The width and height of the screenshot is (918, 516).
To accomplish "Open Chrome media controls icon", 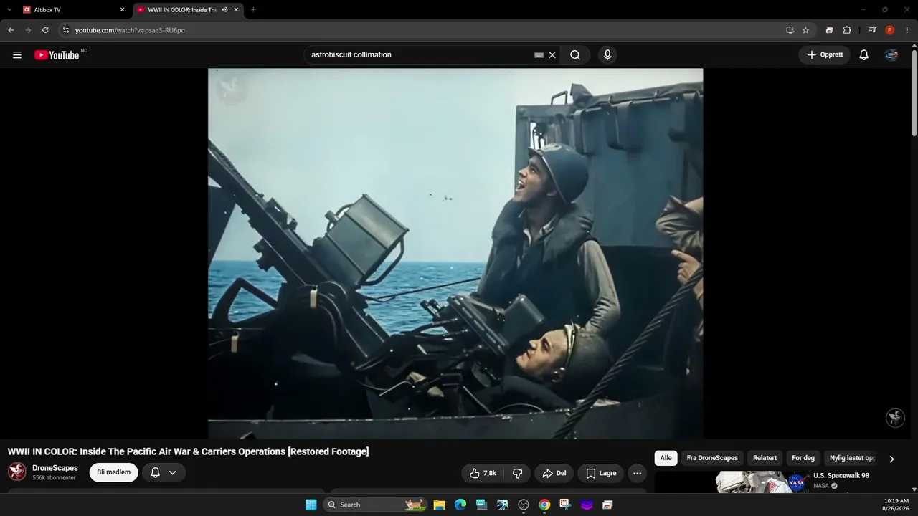I will click(872, 30).
